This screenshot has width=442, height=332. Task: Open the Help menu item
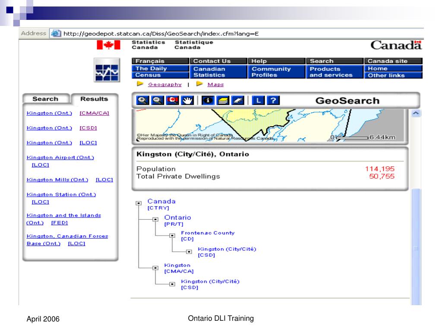pyautogui.click(x=277, y=61)
